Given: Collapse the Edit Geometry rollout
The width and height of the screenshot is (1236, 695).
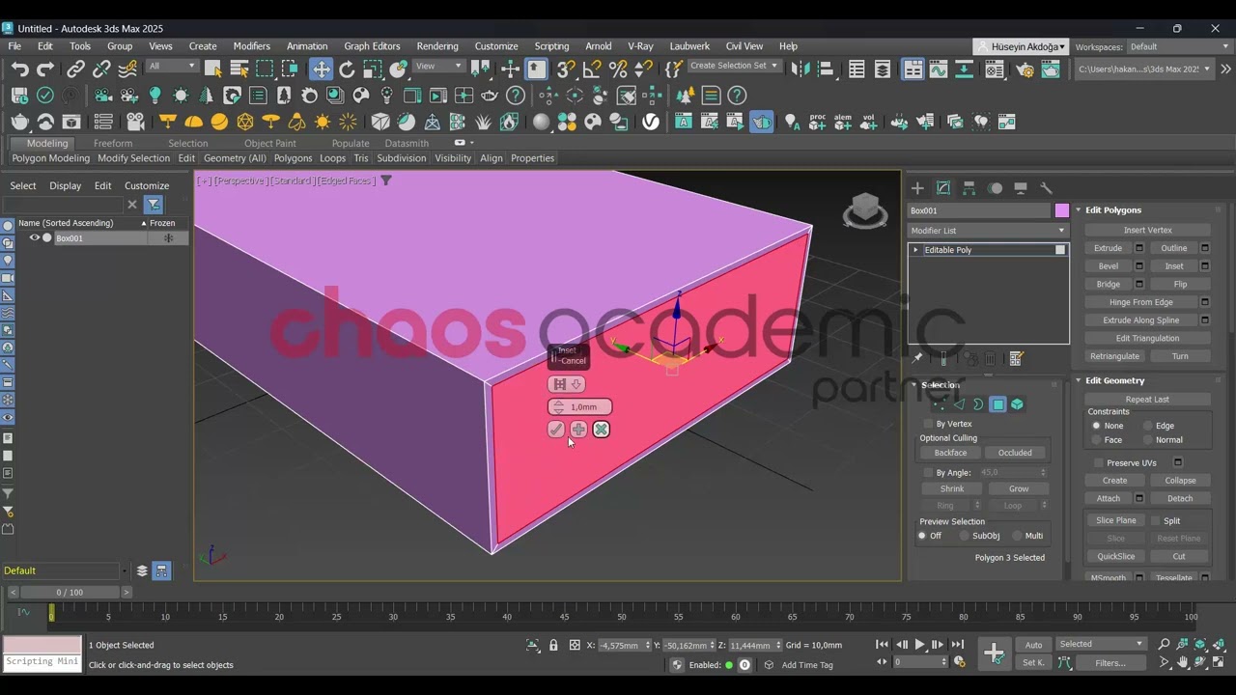Looking at the screenshot, I should 1079,380.
